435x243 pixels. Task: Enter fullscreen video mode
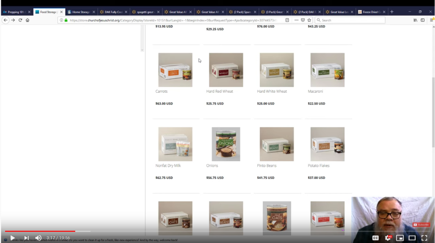(424, 238)
